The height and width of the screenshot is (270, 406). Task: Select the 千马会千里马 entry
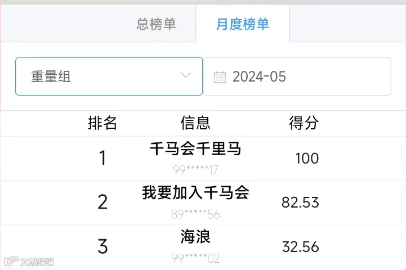coord(195,148)
